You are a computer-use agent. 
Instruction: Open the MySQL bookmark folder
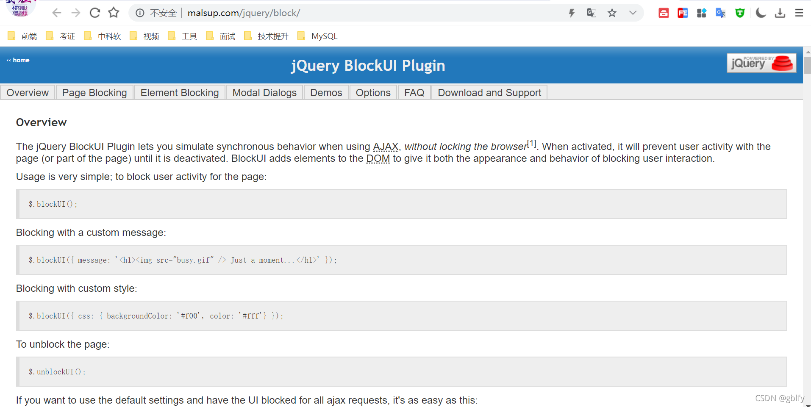[x=318, y=36]
